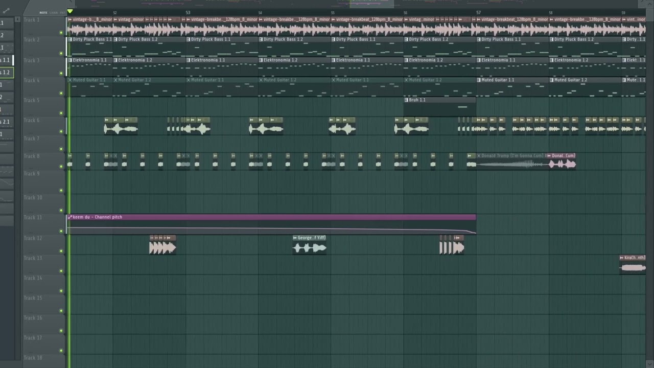
Task: Select the Track 18 header label
Action: (33, 358)
